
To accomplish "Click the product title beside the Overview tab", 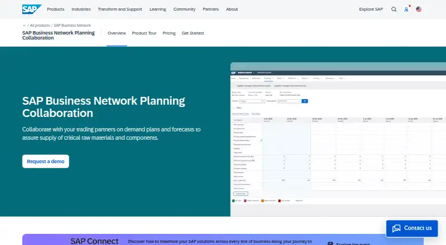I will [59, 35].
